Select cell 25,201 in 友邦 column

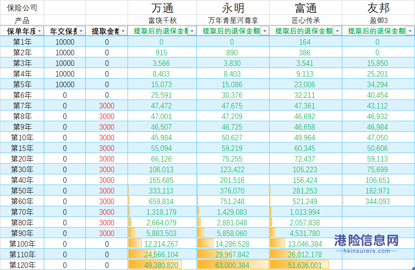378,74
